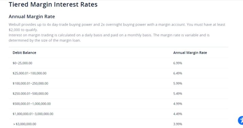Click the Debit Balance column header
This screenshot has width=243, height=128.
[24, 52]
